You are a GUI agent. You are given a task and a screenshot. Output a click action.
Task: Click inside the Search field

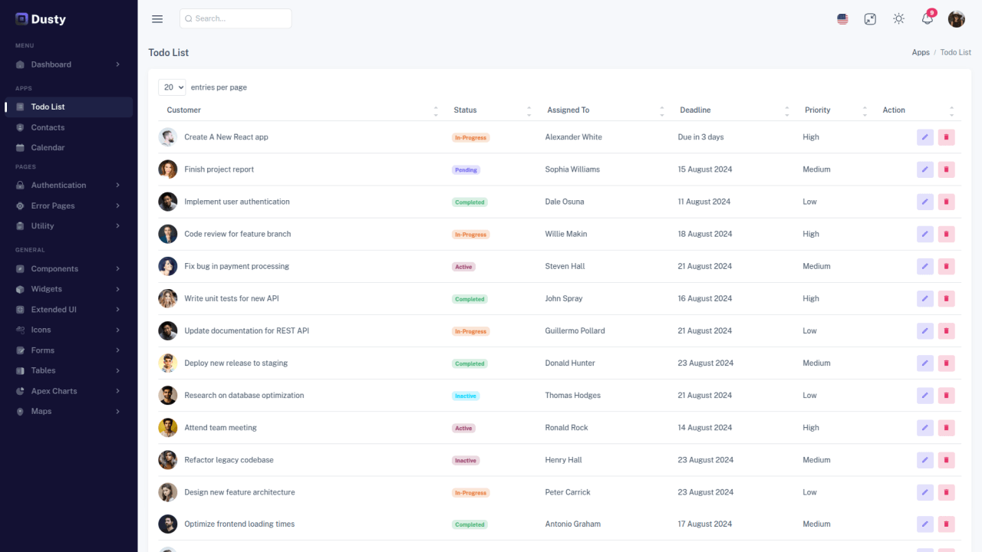pyautogui.click(x=235, y=18)
